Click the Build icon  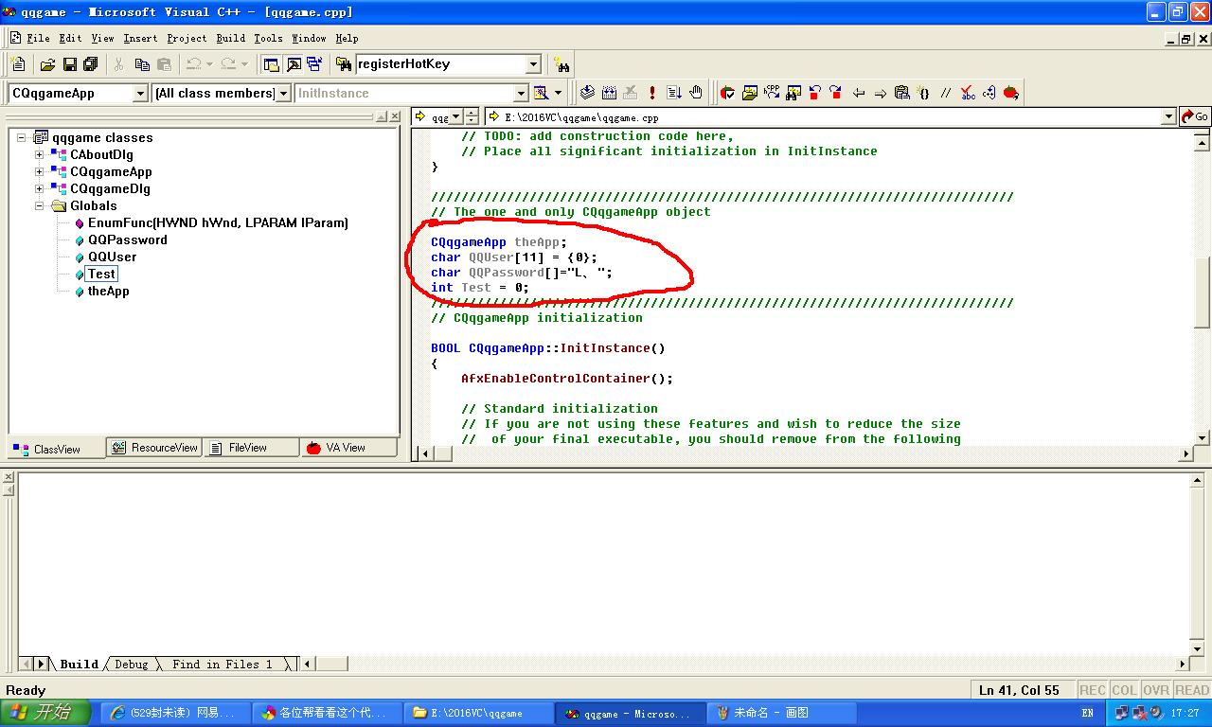609,93
